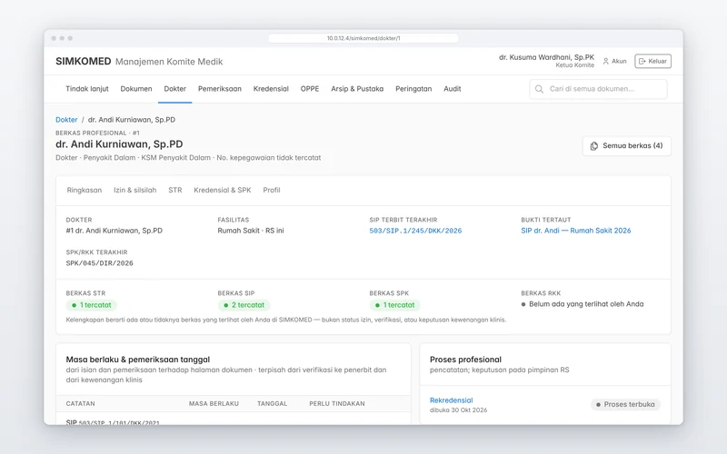727x454 pixels.
Task: Open the Tindak lanjut menu
Action: [87, 88]
